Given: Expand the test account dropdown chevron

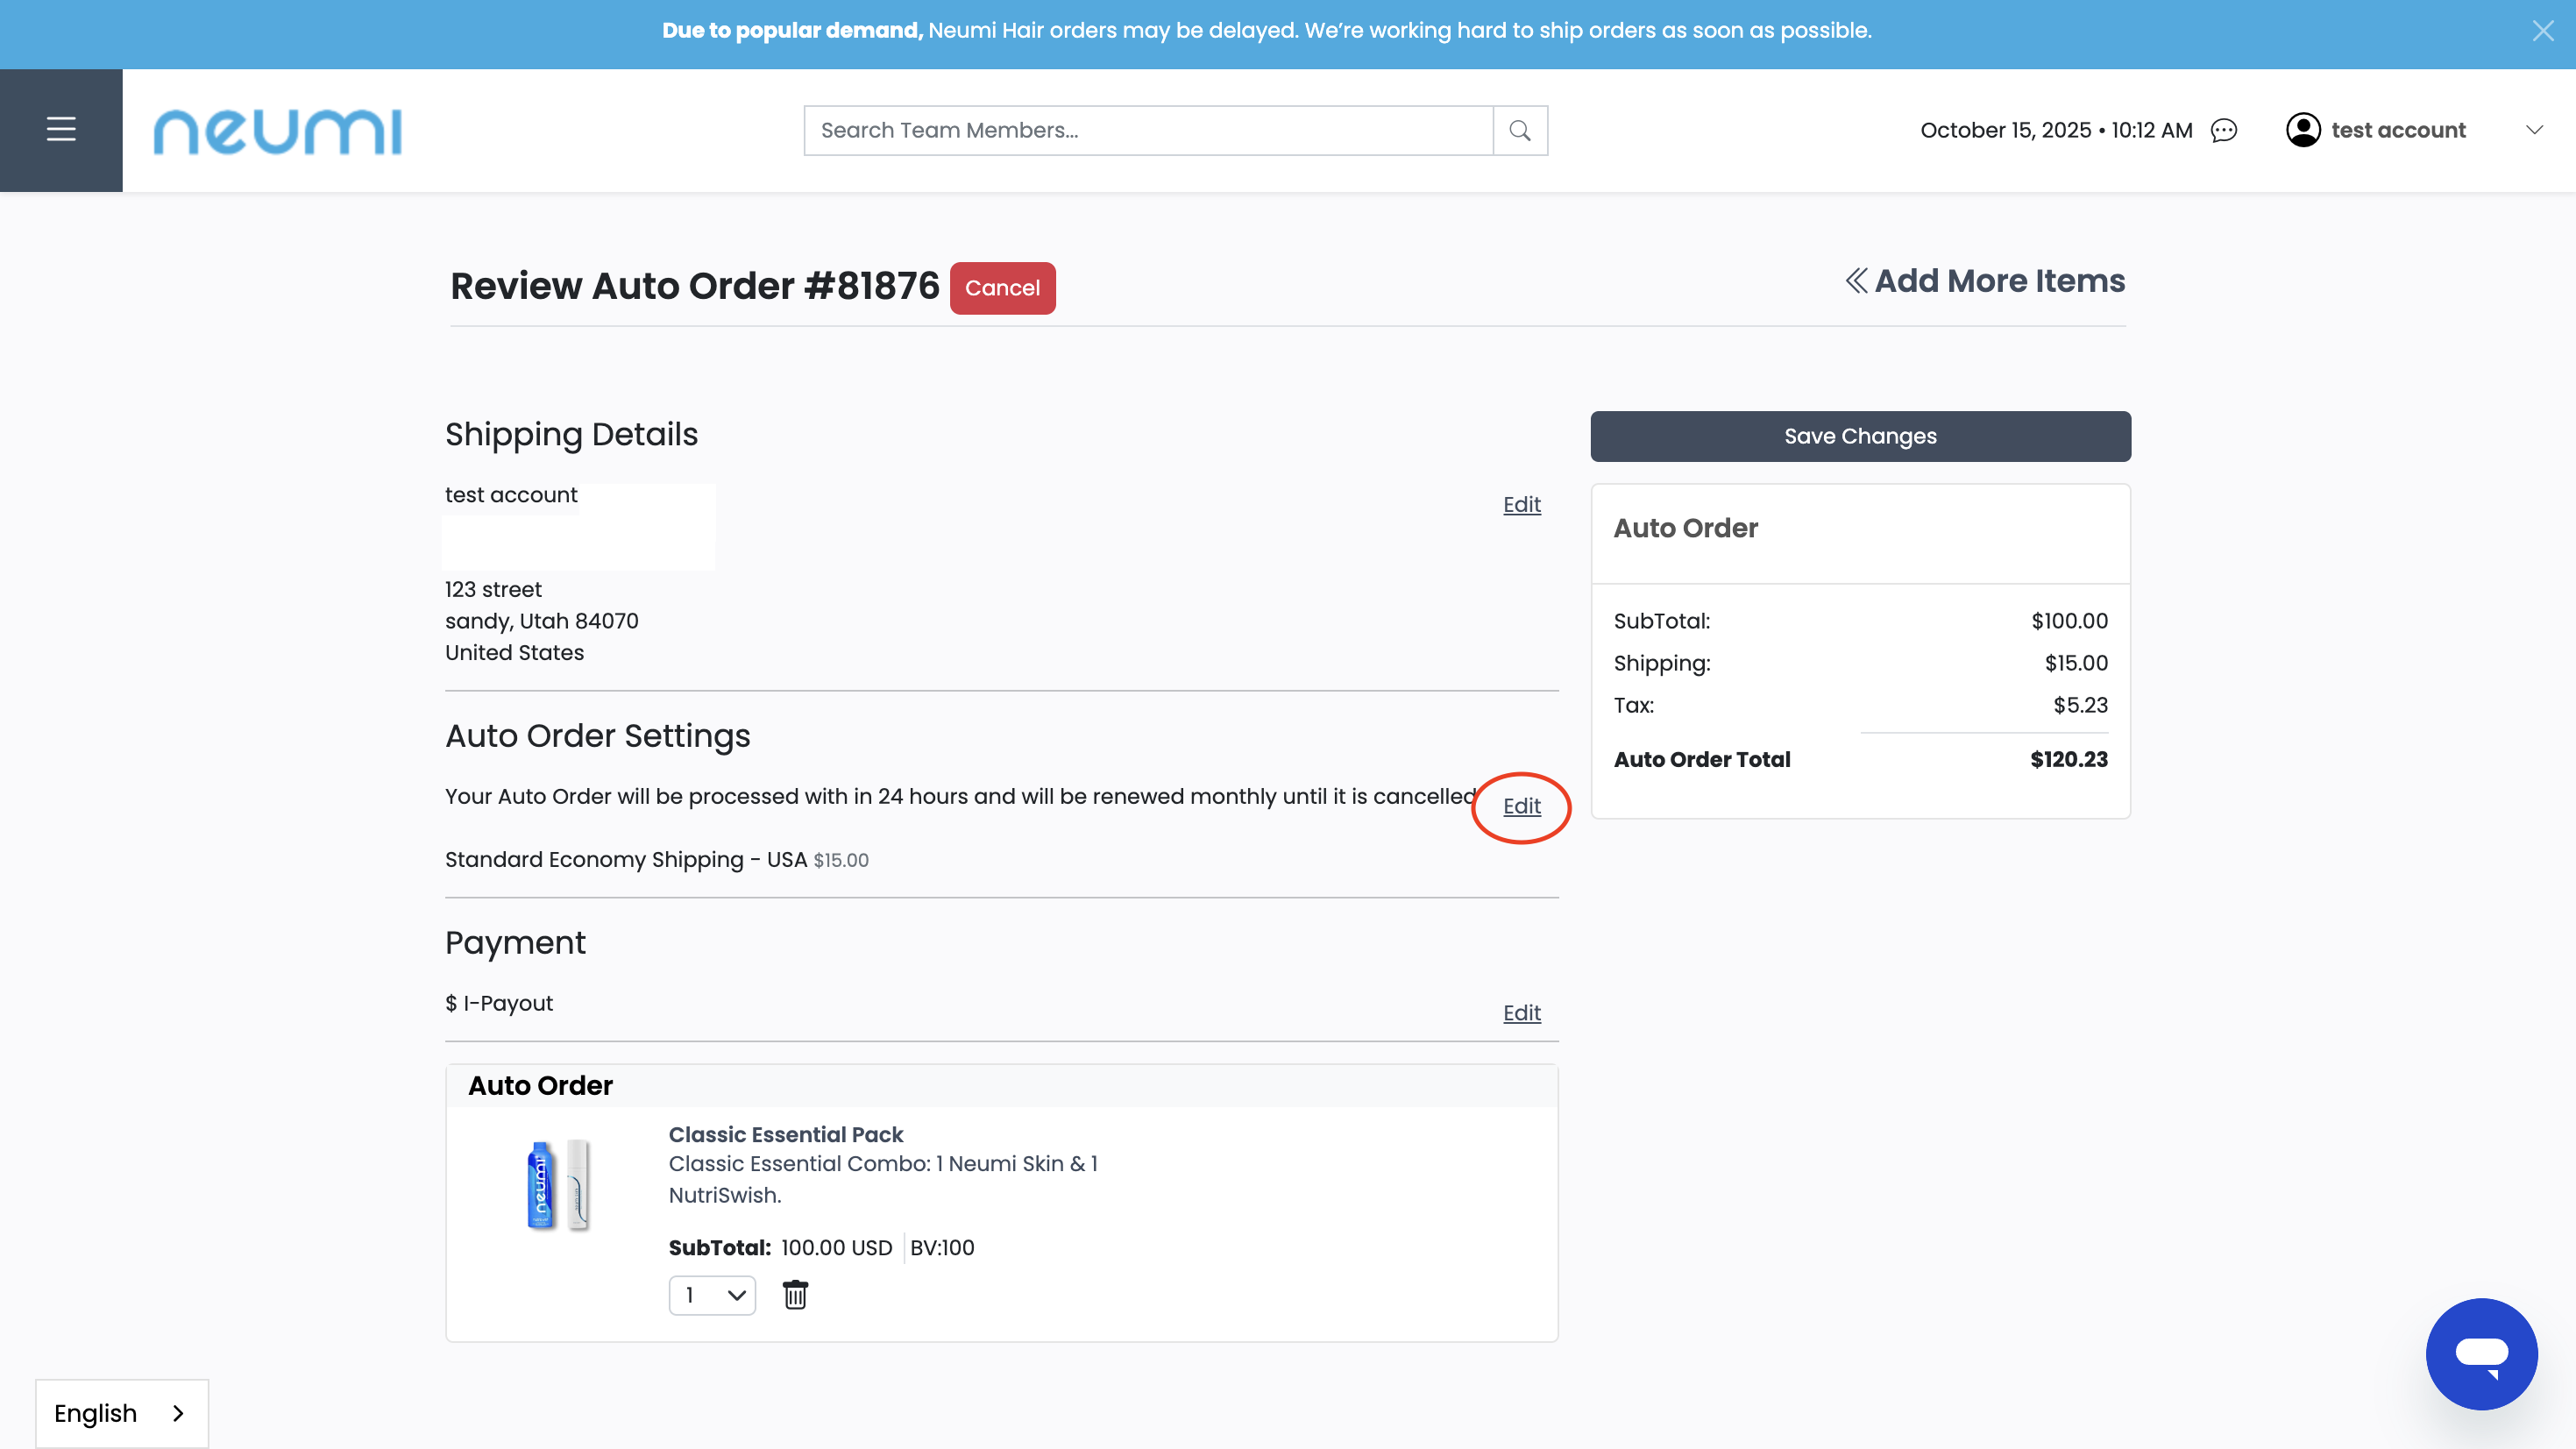Looking at the screenshot, I should [x=2534, y=130].
